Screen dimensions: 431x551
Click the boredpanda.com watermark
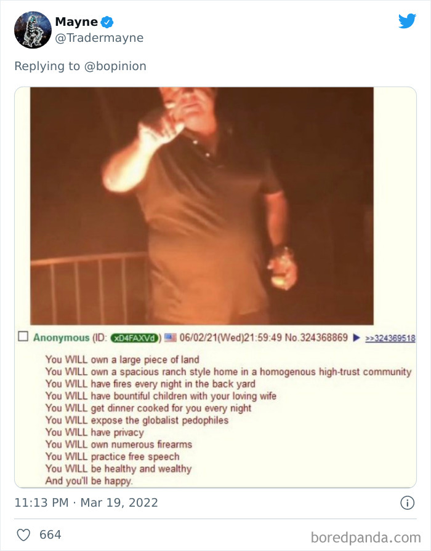[x=366, y=537]
